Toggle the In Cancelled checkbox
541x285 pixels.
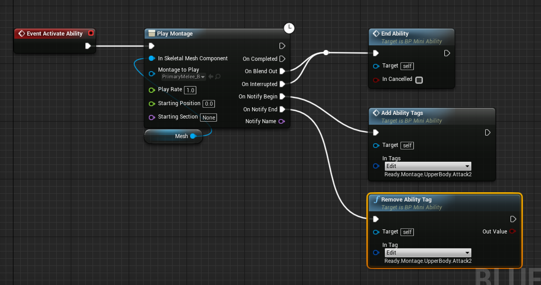point(419,80)
